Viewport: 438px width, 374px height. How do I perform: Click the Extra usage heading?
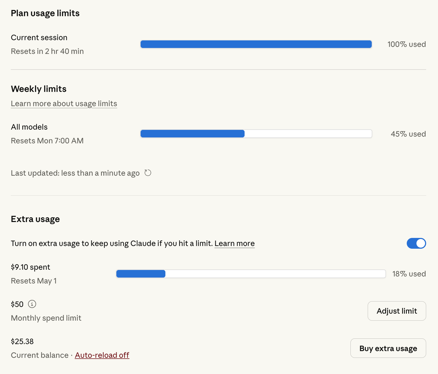click(35, 219)
